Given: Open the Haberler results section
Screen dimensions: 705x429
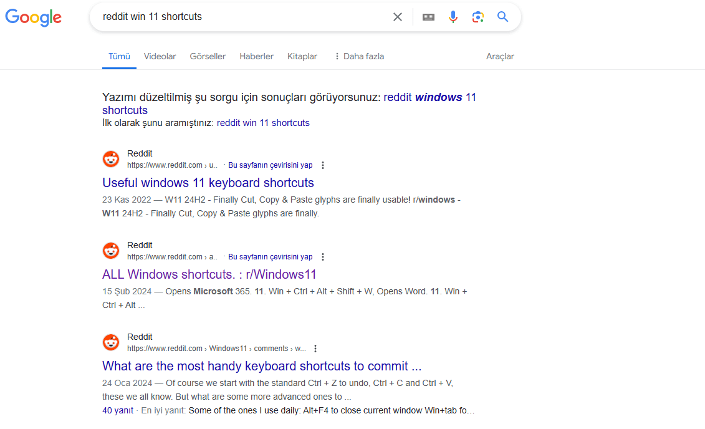Looking at the screenshot, I should (256, 56).
